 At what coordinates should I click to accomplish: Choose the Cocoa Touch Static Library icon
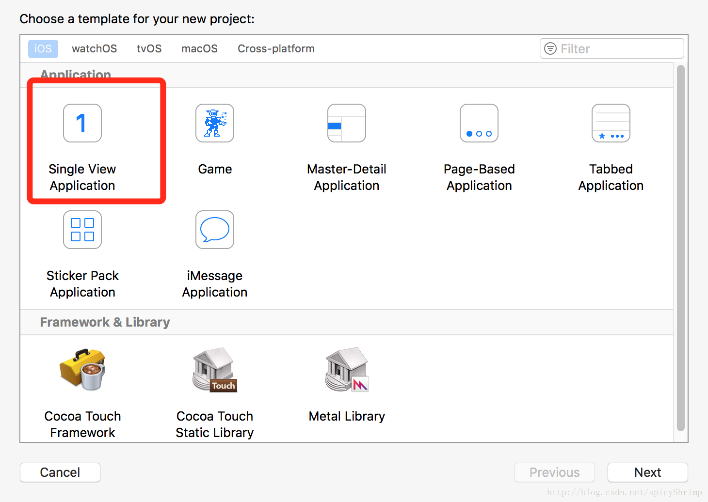point(215,370)
